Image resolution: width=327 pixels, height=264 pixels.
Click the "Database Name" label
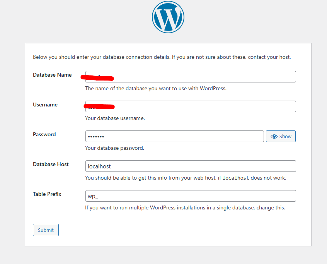click(52, 75)
